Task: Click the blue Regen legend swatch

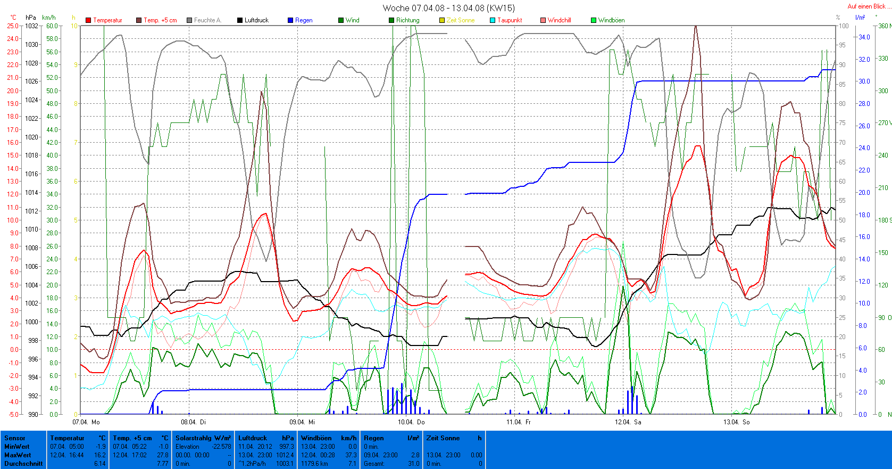Action: pos(290,20)
